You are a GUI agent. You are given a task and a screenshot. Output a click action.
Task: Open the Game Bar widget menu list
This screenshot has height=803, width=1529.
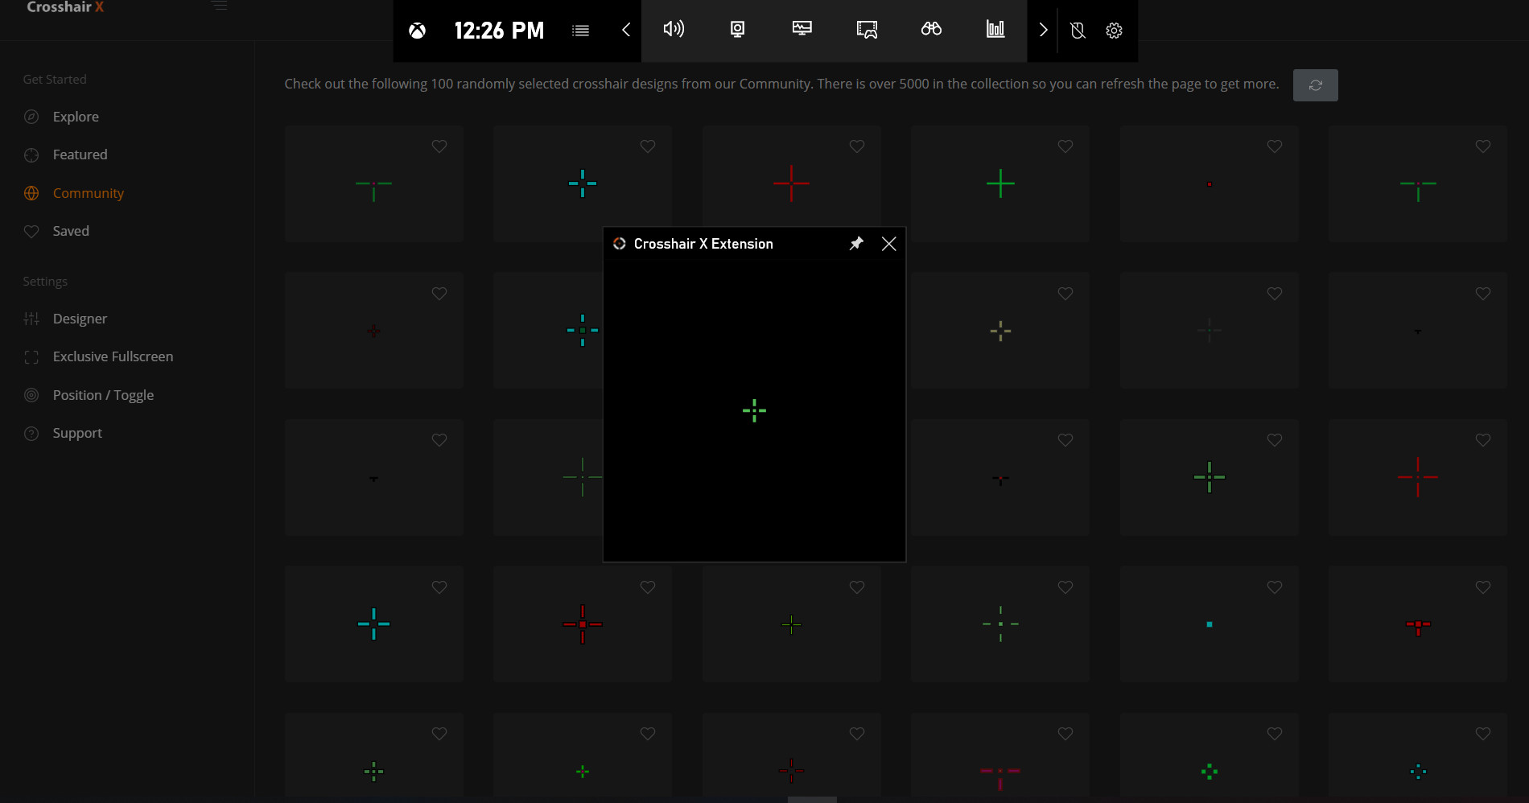580,30
